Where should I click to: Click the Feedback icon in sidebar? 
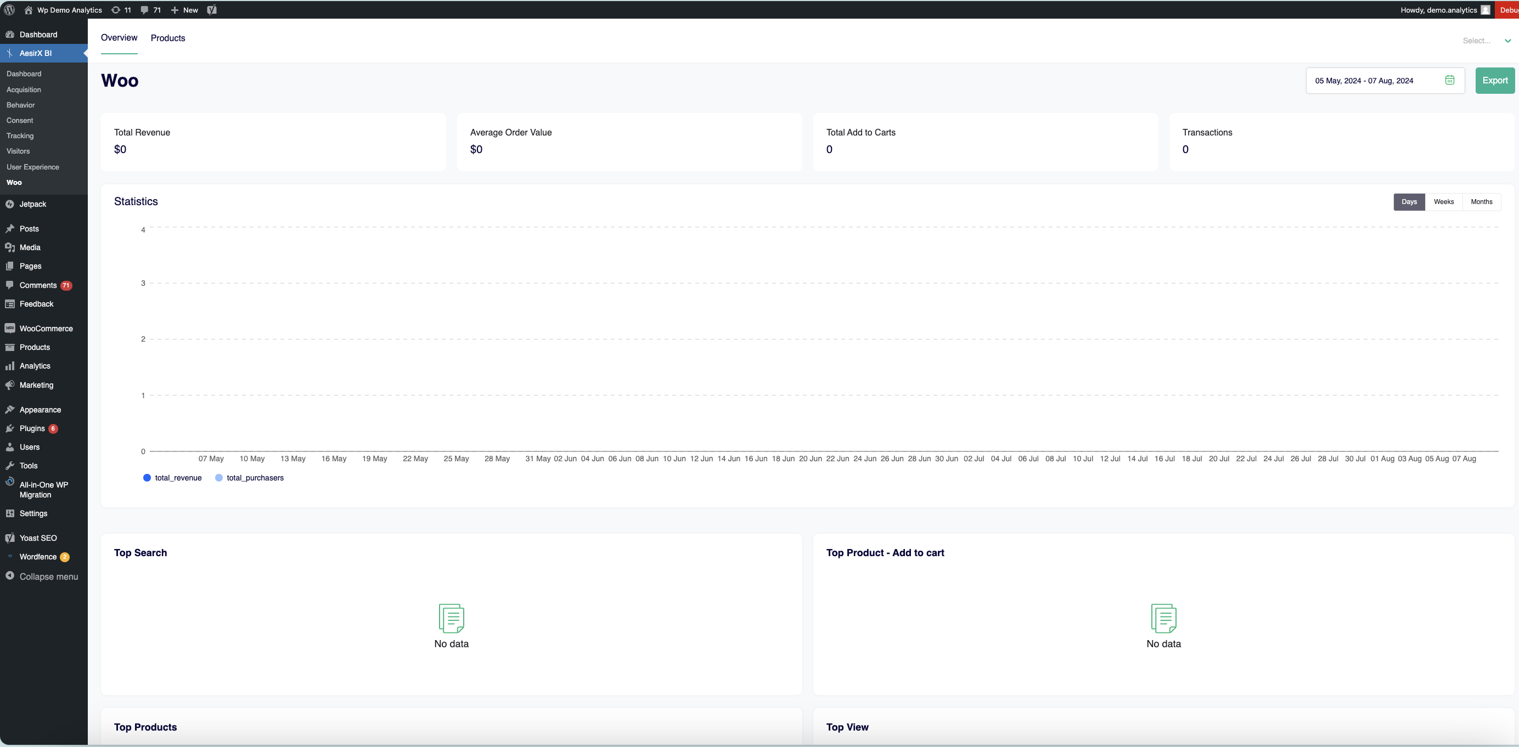10,304
